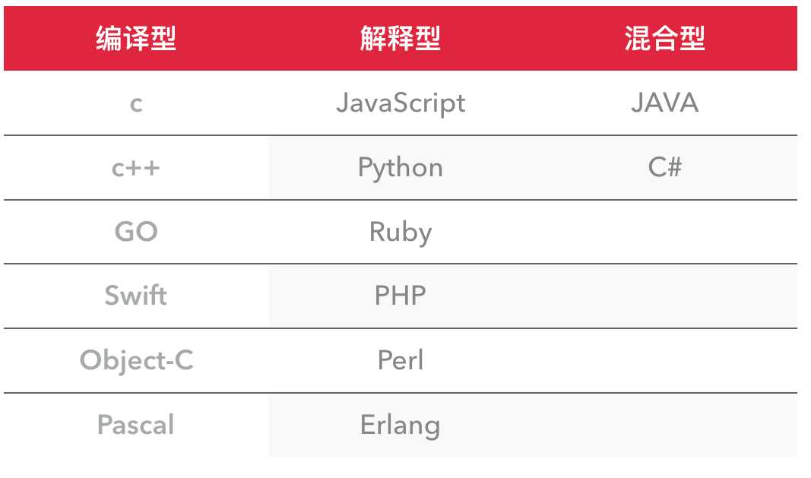Screen dimensions: 811x478
Task: Select the JAVA cell
Action: pos(664,103)
